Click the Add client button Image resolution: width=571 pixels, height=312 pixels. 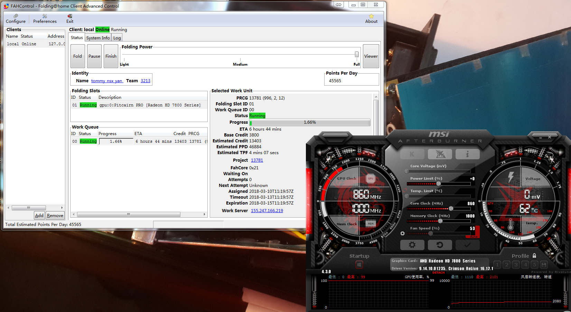point(39,215)
